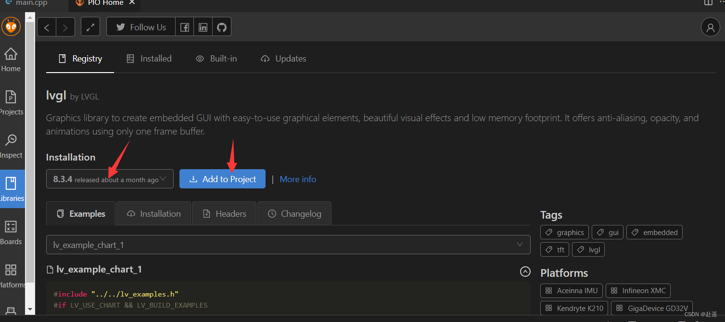Click the Kendryte K210 platform
Screen dimensions: 725x322
point(574,308)
